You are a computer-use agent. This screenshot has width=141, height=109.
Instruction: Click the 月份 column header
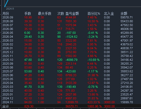pyautogui.click(x=5, y=13)
